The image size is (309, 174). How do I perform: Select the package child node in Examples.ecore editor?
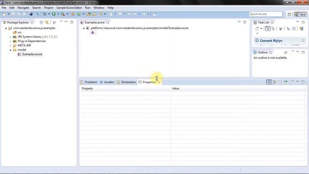click(93, 32)
